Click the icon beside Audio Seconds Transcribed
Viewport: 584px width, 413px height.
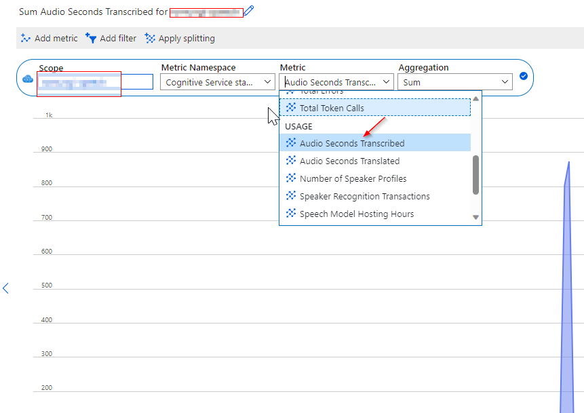click(291, 142)
